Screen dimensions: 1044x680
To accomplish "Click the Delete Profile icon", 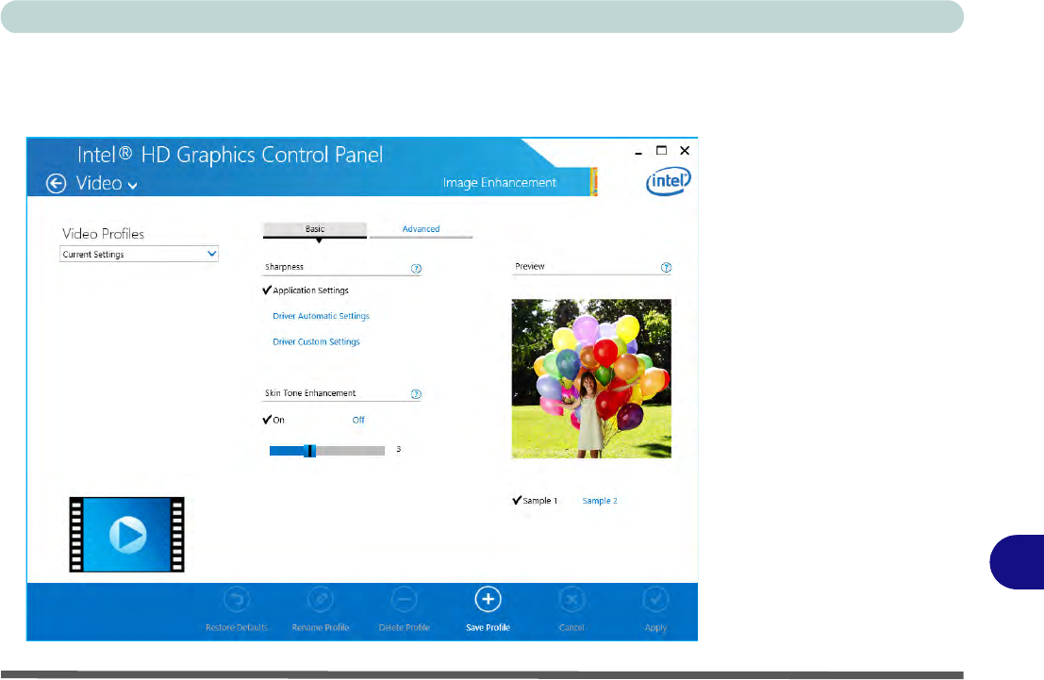I will [x=405, y=600].
